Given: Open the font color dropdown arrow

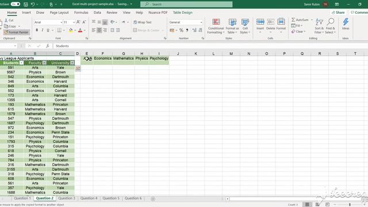Looking at the screenshot, I should click(x=85, y=30).
